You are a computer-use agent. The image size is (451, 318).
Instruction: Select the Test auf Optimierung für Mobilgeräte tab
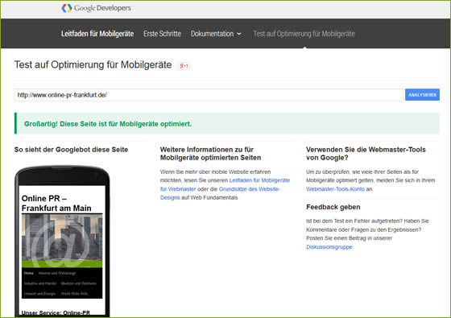tap(304, 34)
